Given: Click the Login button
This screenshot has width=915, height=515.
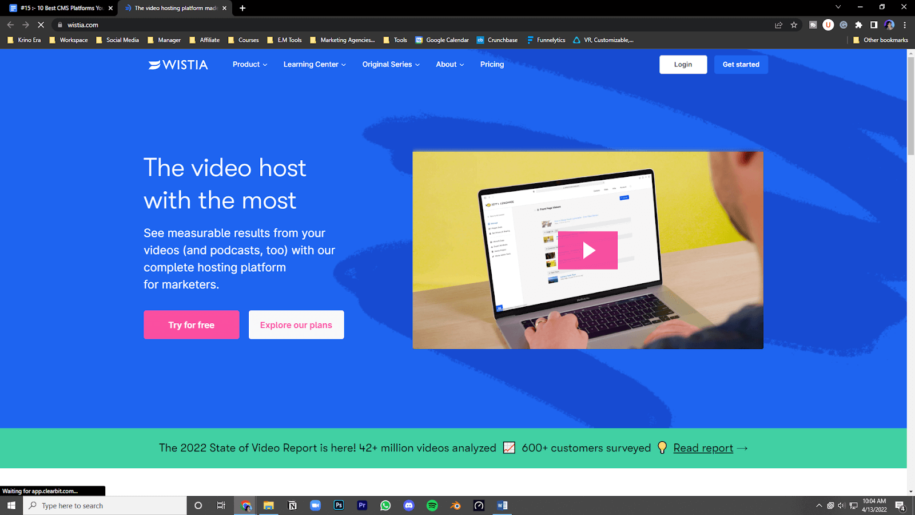Looking at the screenshot, I should click(x=683, y=65).
